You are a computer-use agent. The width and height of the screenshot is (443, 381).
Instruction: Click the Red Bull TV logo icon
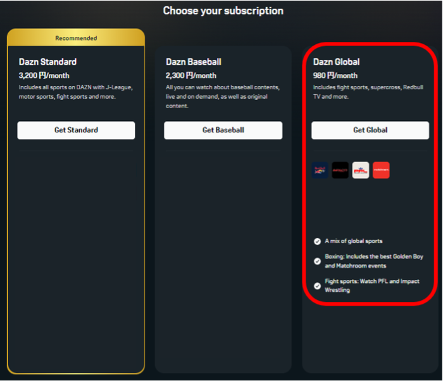[320, 170]
